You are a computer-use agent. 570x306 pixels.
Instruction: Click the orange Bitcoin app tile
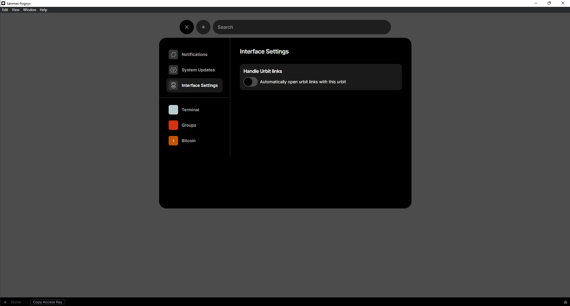173,141
